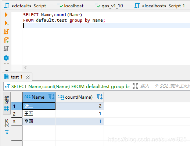Select row number 3 header
The image size is (190, 146).
[x=17, y=121]
